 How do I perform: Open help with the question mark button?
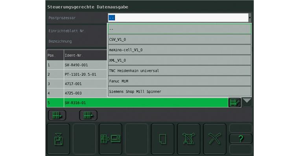pos(241,139)
